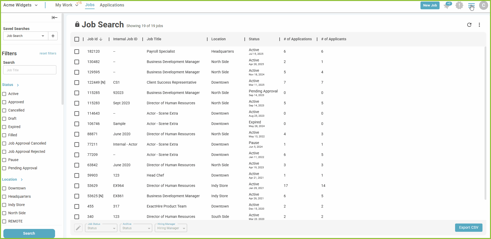This screenshot has width=491, height=239.
Task: Export results with Export CSV
Action: [469, 227]
